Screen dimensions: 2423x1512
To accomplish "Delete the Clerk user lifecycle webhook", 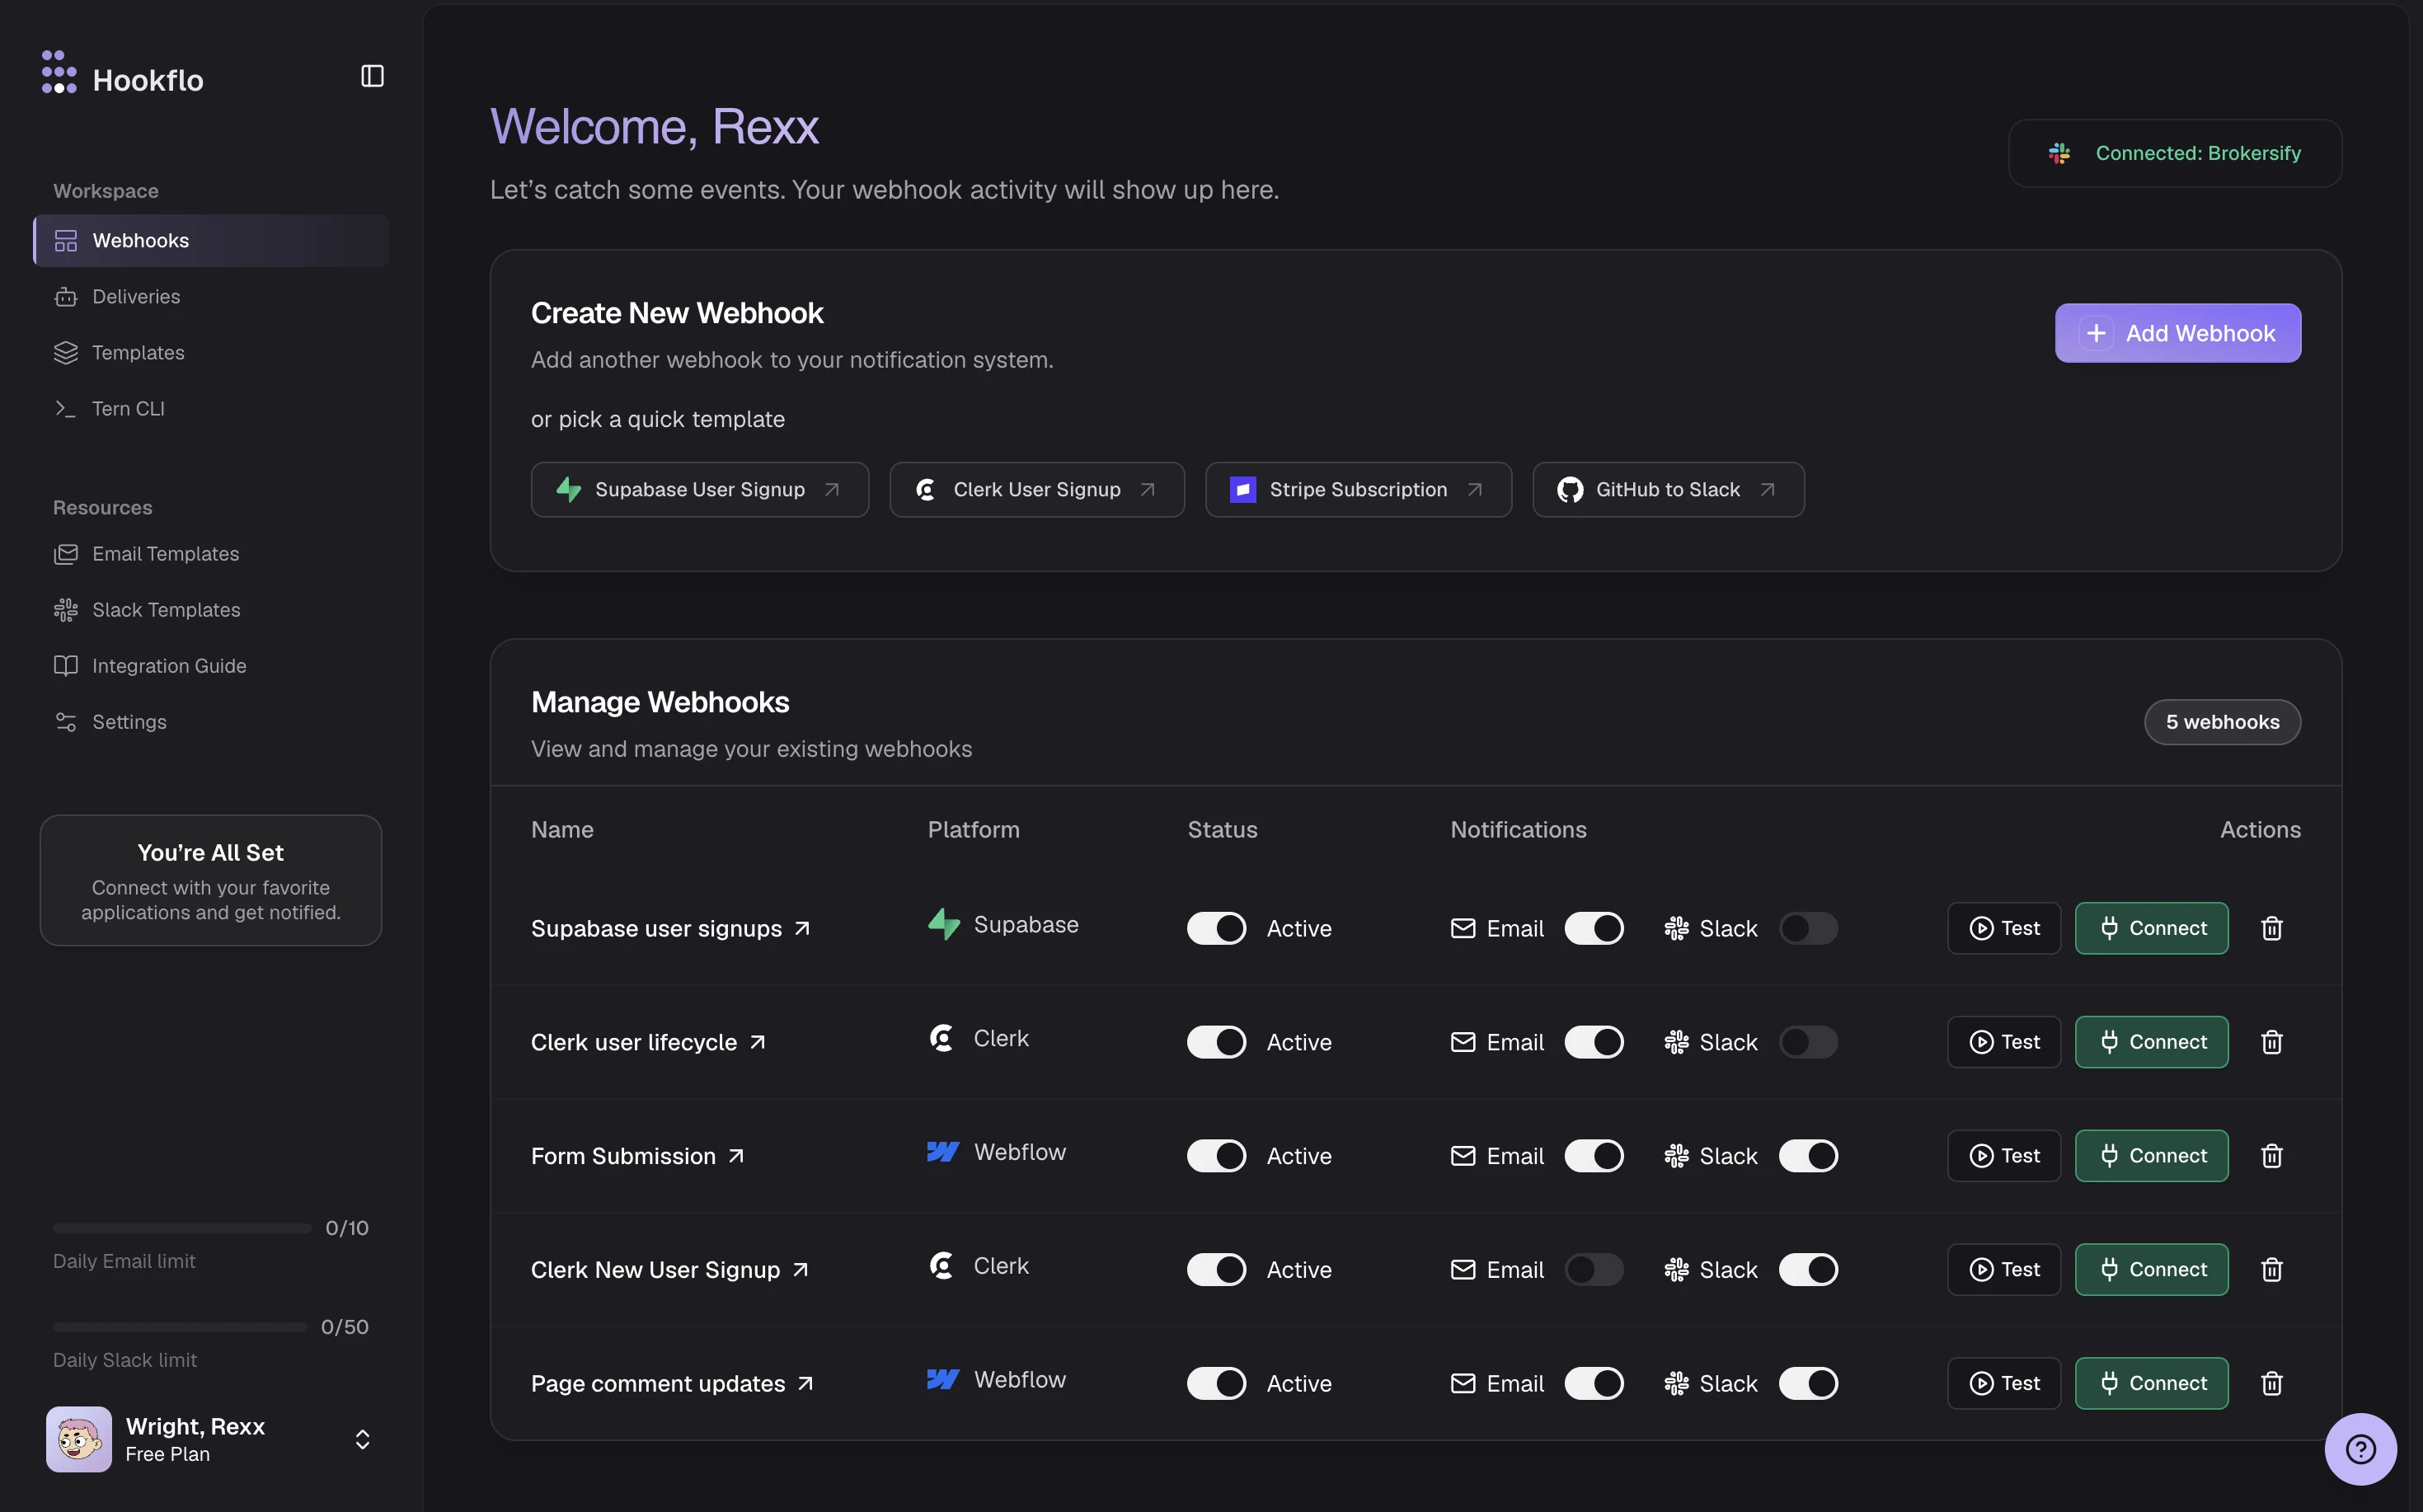I will click(2271, 1042).
